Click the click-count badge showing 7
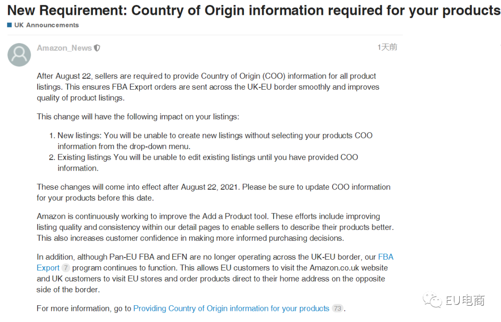Viewport: 501px width, 322px height. pos(65,268)
